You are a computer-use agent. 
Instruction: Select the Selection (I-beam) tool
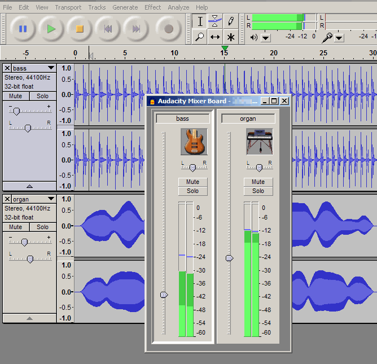[x=200, y=21]
